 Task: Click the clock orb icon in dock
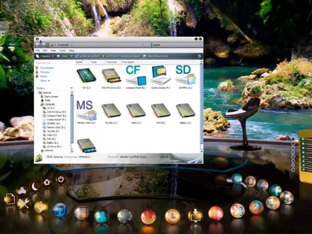(173, 216)
